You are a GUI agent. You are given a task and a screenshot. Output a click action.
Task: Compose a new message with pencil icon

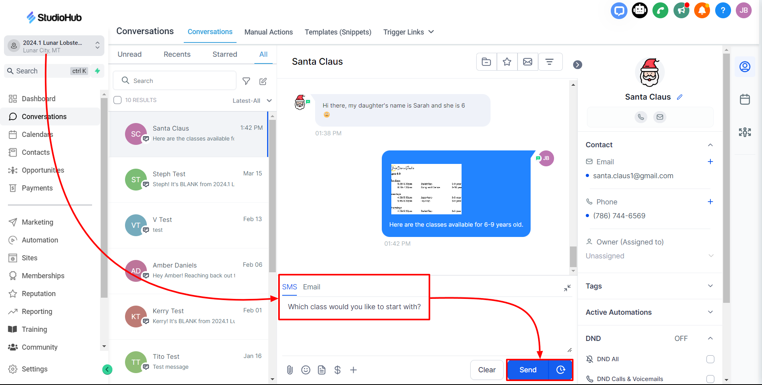[x=263, y=81]
